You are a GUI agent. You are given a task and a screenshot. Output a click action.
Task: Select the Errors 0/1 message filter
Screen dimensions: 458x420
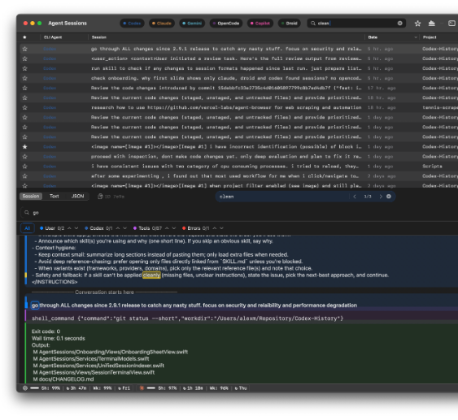point(196,228)
